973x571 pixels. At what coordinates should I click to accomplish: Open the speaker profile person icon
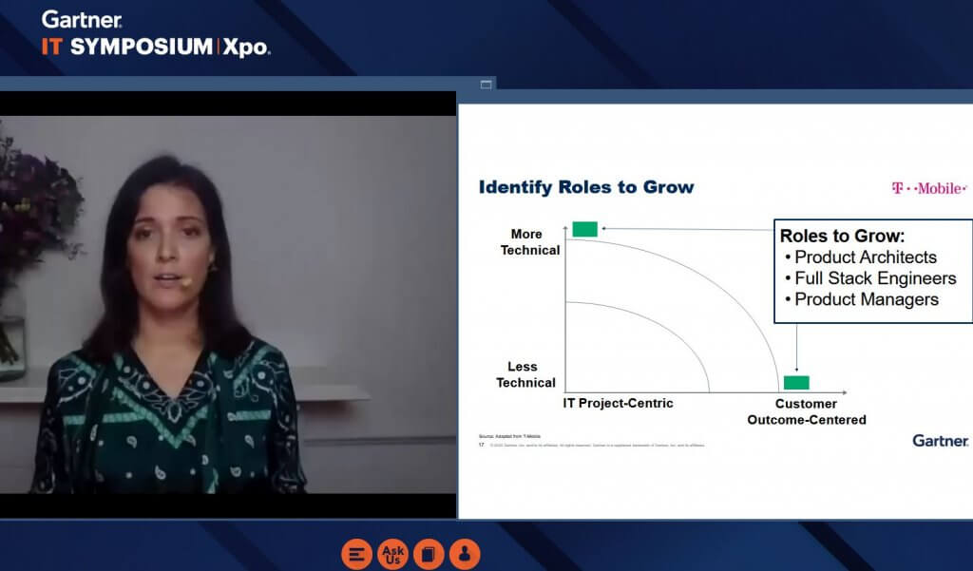click(464, 554)
